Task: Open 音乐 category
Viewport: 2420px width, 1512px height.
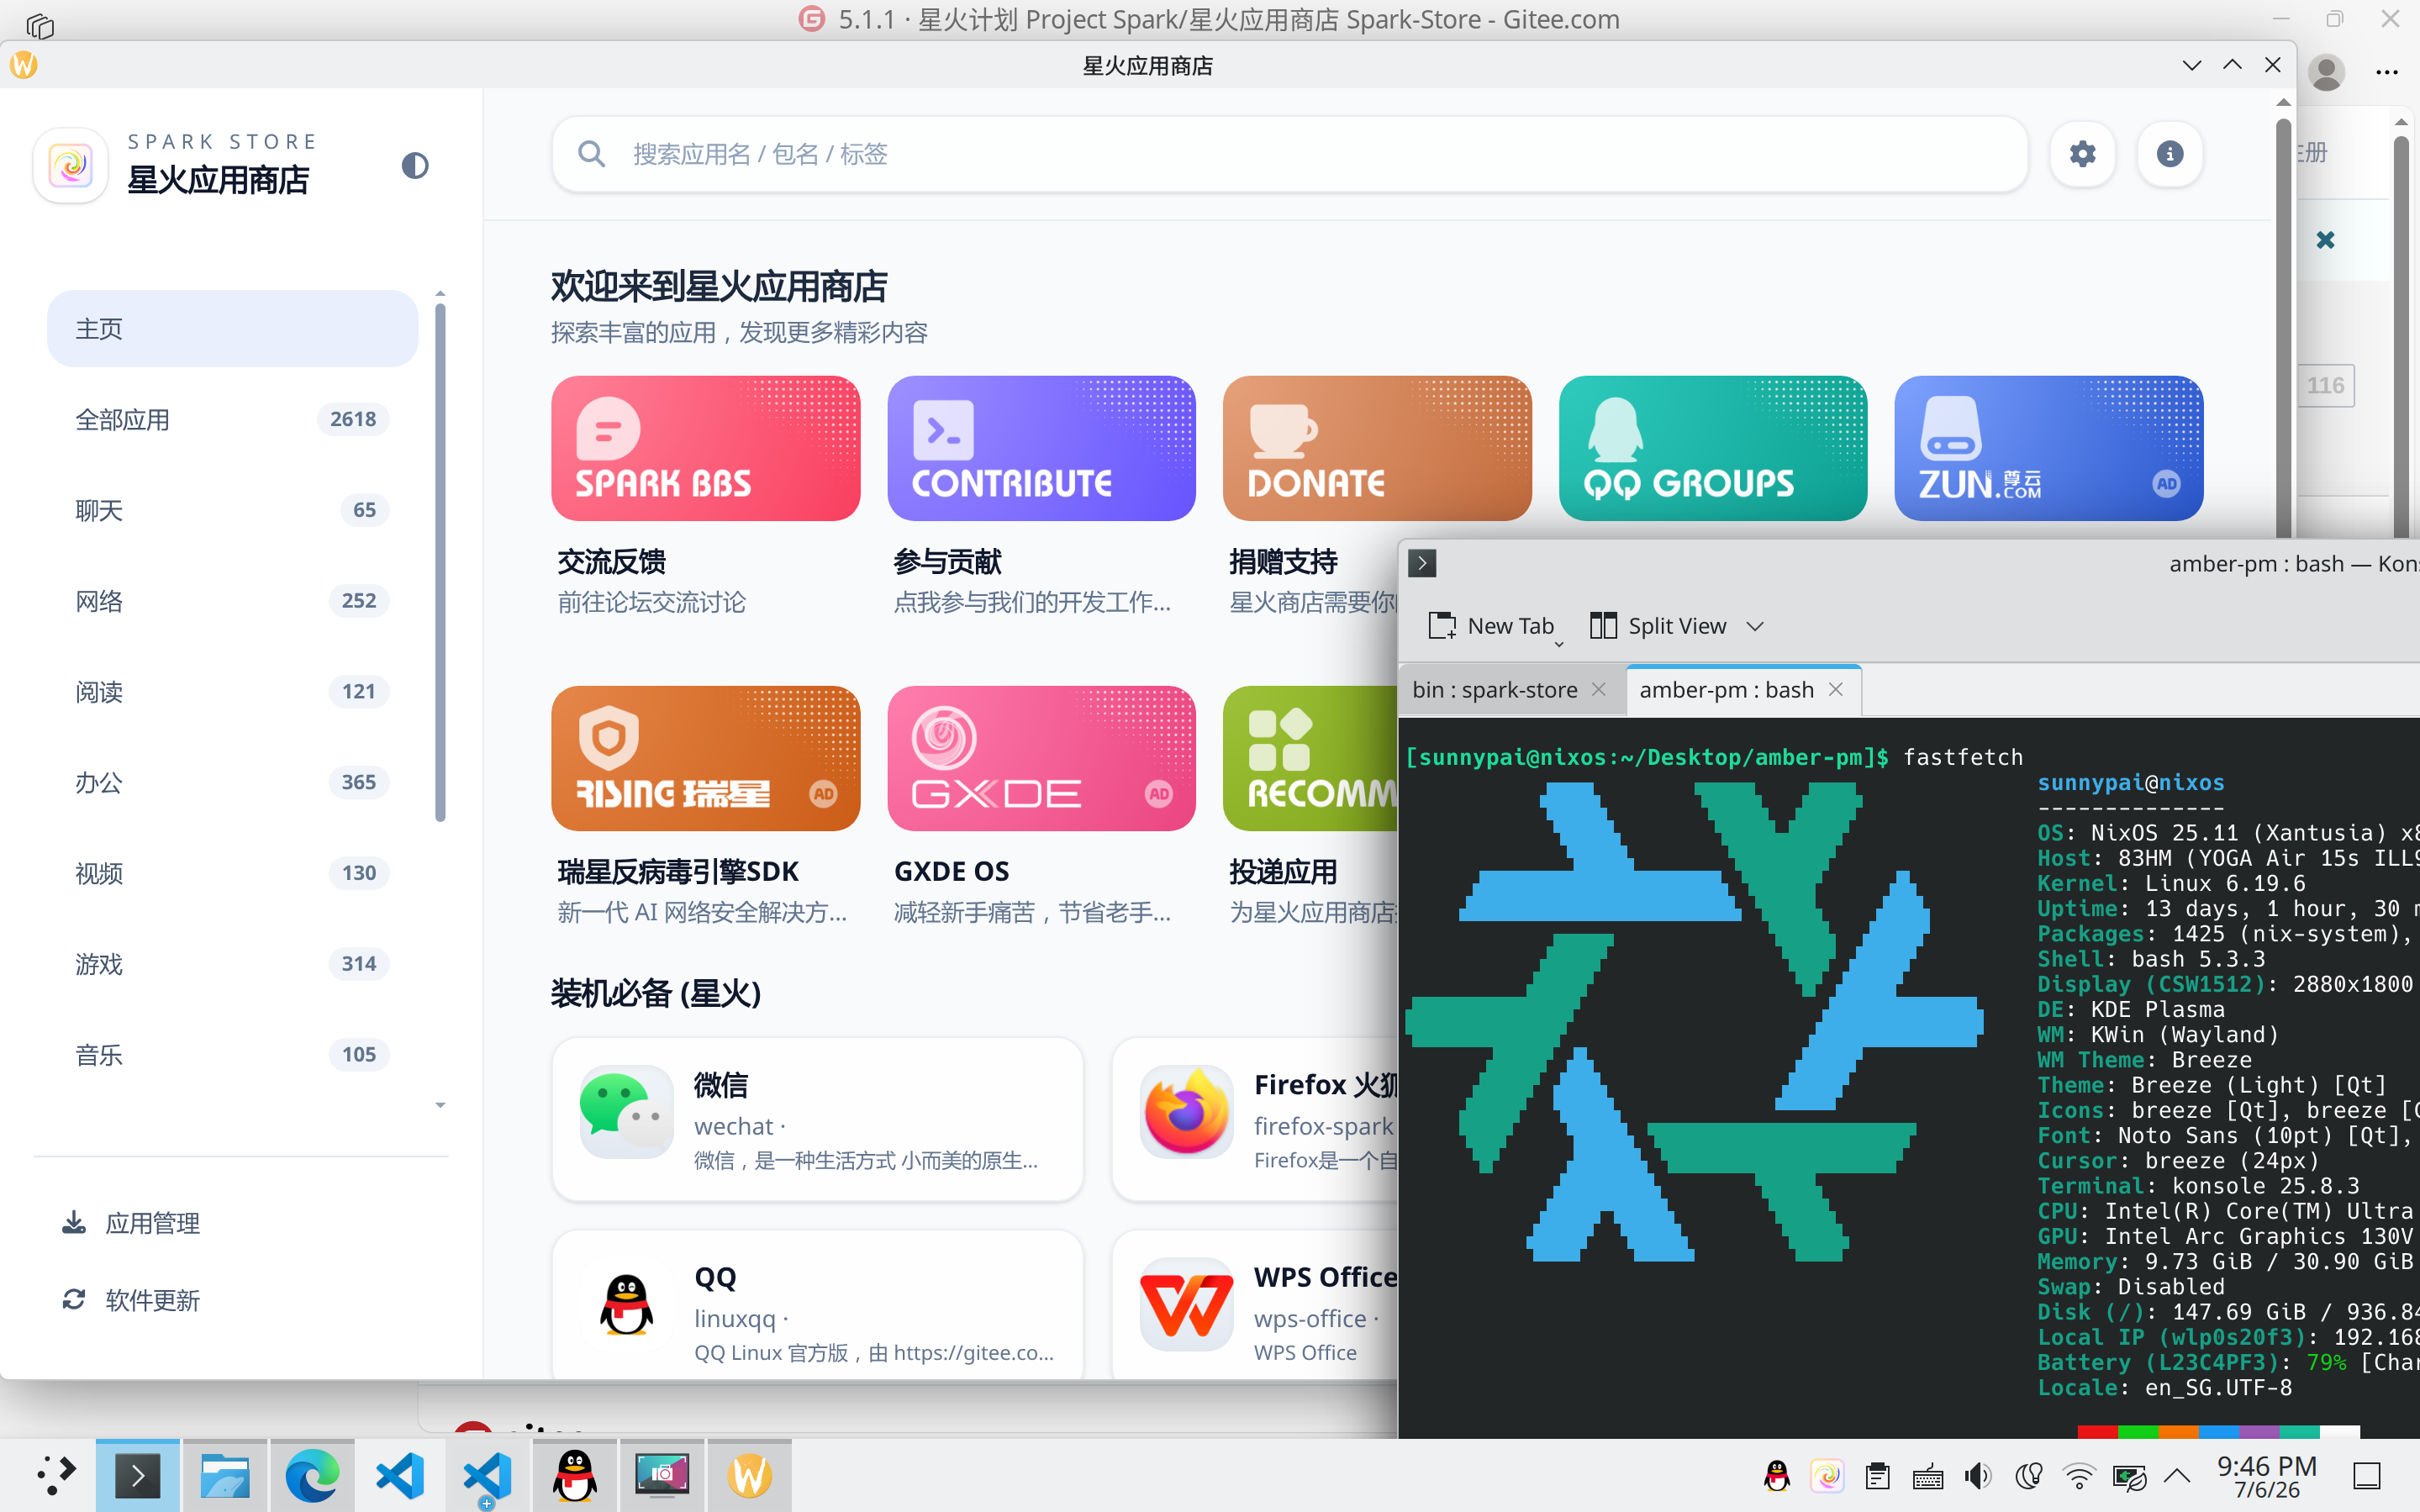Action: tap(232, 1054)
